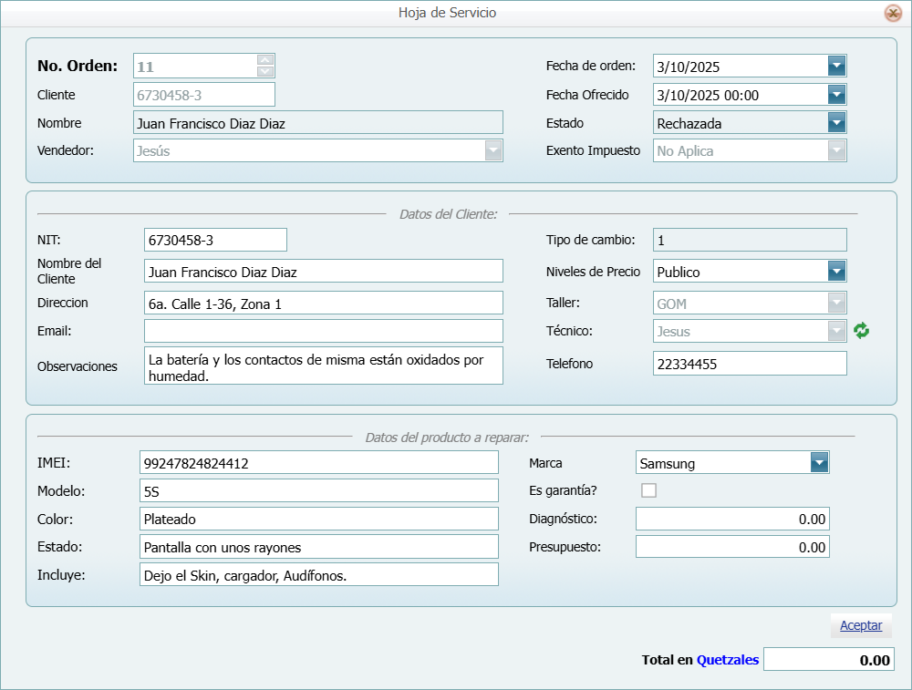The image size is (912, 690).
Task: Close the Hoja de Servicio dialog
Action: [x=893, y=13]
